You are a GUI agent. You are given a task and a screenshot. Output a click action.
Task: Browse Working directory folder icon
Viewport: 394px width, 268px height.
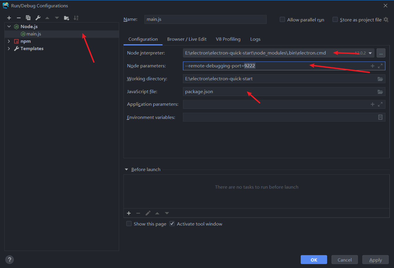point(380,79)
